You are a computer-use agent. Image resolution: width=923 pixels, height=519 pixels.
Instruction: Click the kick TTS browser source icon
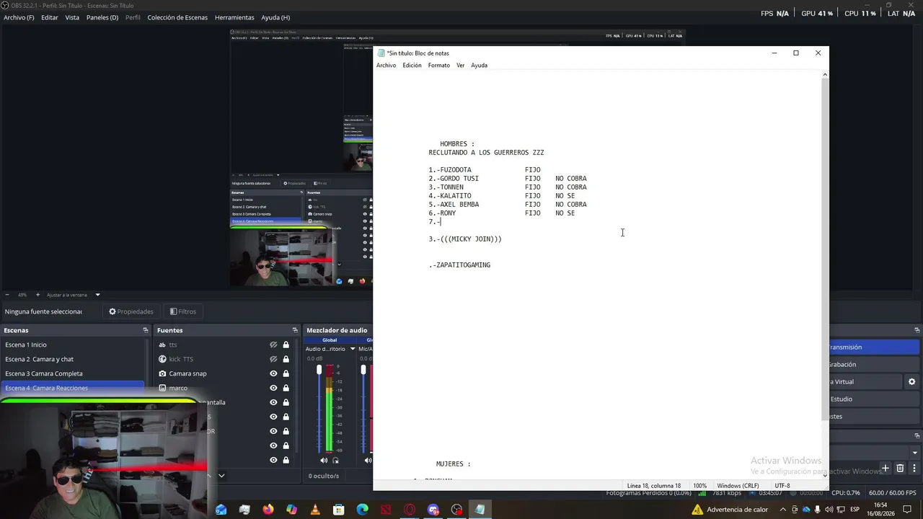point(162,359)
